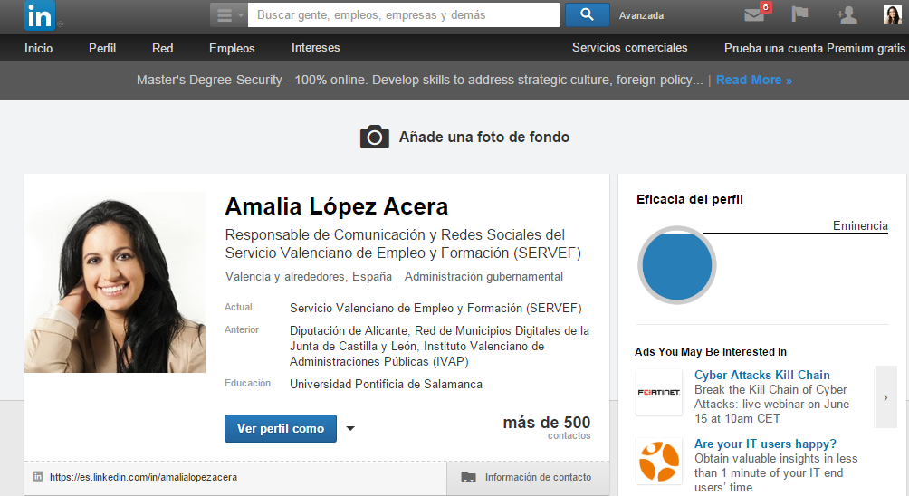Click the magnifying glass search button

tap(587, 14)
